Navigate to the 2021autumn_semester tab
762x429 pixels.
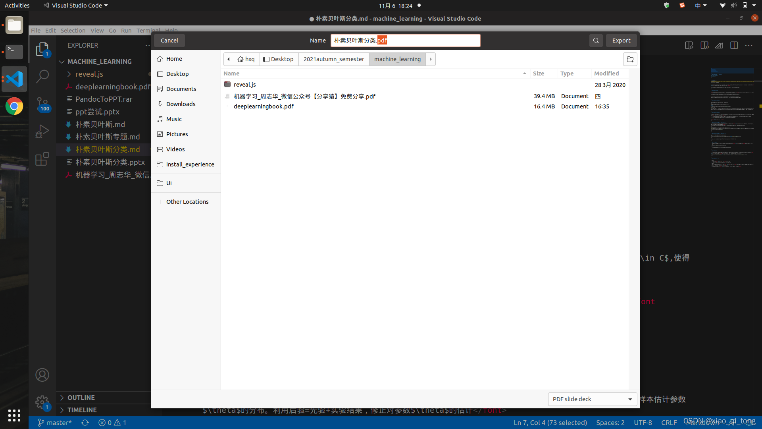(x=333, y=59)
